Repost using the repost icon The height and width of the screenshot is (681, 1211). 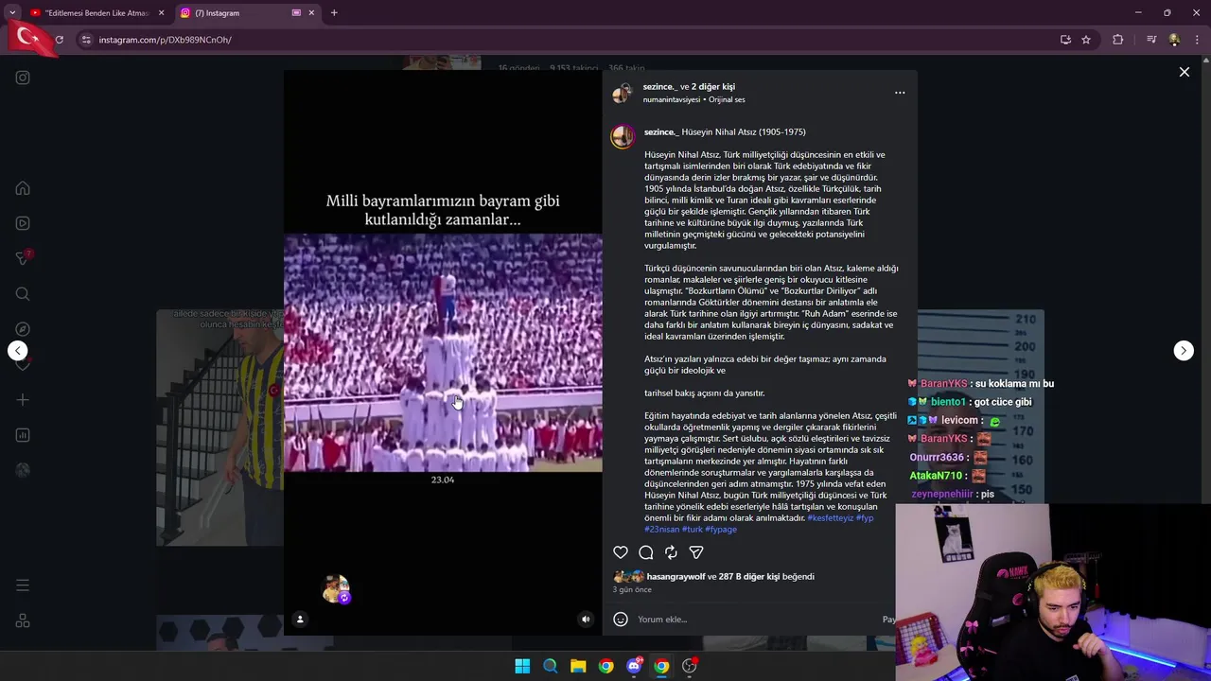tap(671, 552)
